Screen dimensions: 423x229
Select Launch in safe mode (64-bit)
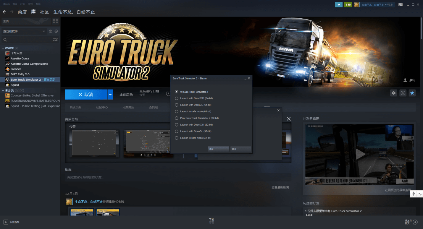coord(177,111)
